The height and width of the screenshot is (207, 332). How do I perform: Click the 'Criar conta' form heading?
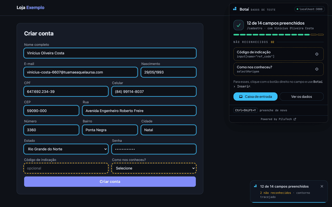39,33
